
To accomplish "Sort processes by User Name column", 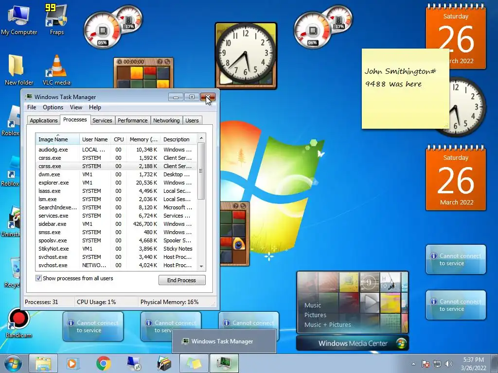I will [x=95, y=139].
